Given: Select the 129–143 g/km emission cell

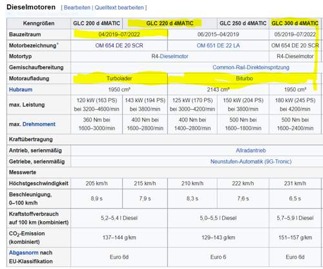Looking at the screenshot, I should 218,237.
